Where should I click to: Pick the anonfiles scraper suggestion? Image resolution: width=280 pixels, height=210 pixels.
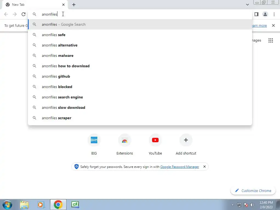[x=140, y=118]
